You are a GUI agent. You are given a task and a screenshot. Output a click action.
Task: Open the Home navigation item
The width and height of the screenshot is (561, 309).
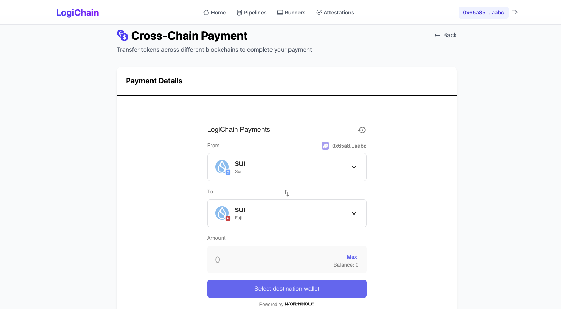point(215,13)
